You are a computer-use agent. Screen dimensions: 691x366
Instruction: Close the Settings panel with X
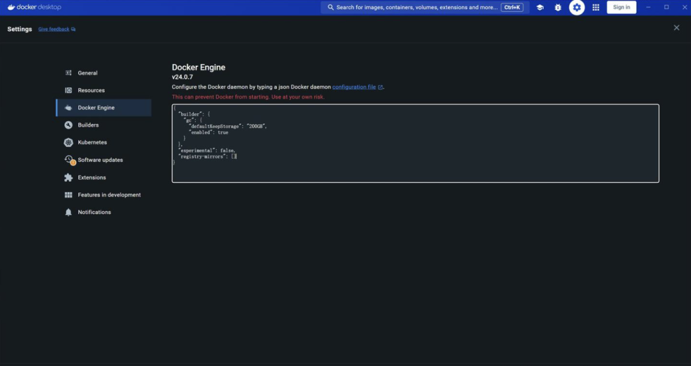tap(676, 28)
